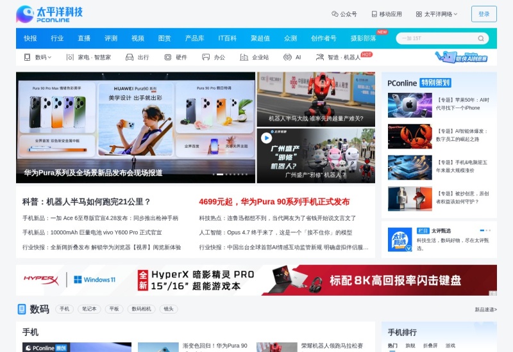Switch 手机排行 to 折叠屏 tab
This screenshot has width=513, height=352.
[x=430, y=346]
